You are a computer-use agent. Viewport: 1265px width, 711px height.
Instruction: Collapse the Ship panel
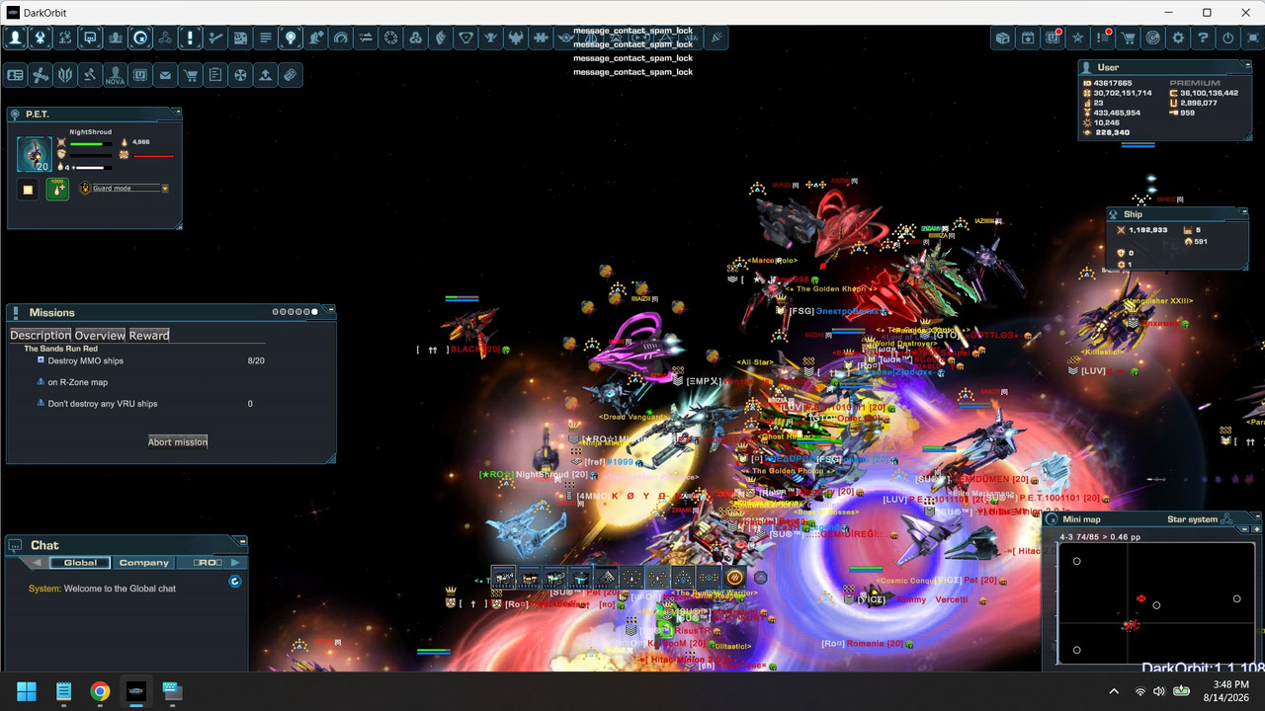coord(1243,211)
